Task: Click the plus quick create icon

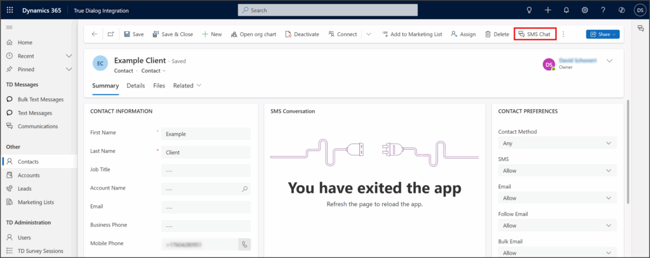Action: (548, 10)
